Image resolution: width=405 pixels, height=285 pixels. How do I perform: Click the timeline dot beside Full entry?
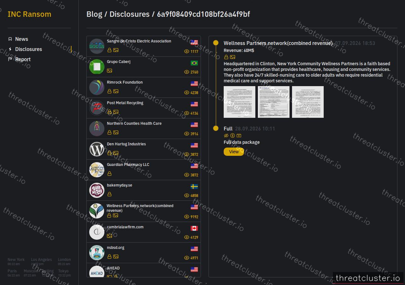click(216, 128)
